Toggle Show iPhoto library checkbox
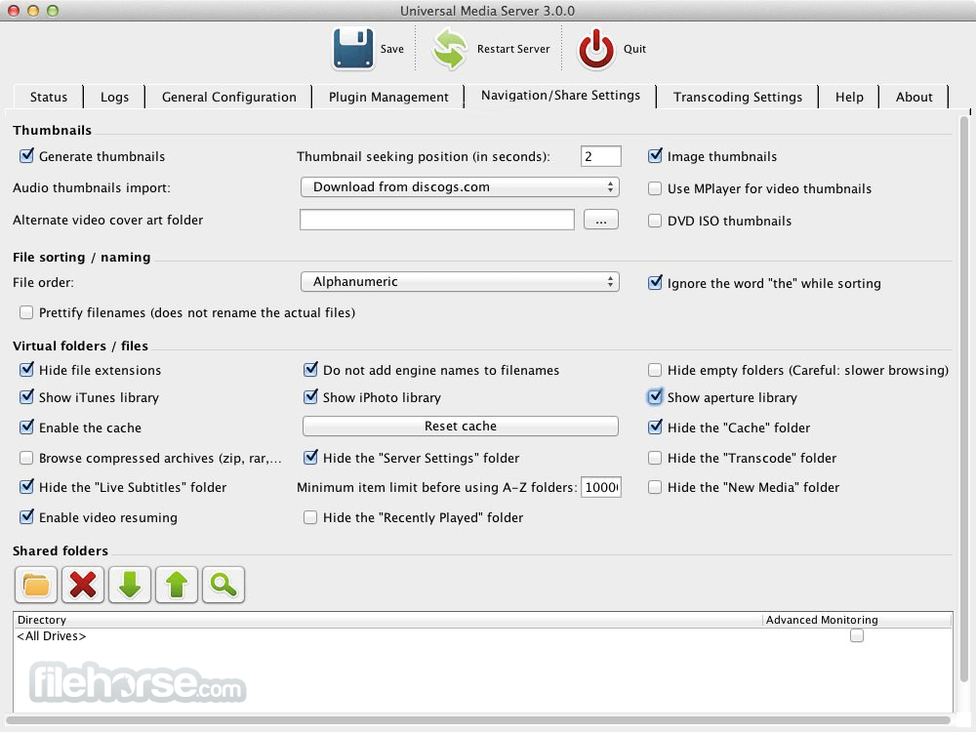976x732 pixels. (310, 397)
